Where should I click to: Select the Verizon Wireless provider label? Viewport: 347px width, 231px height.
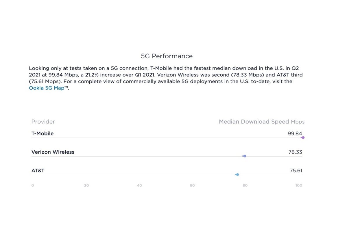[53, 152]
